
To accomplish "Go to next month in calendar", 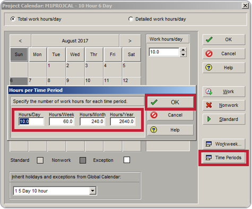I will point(130,41).
